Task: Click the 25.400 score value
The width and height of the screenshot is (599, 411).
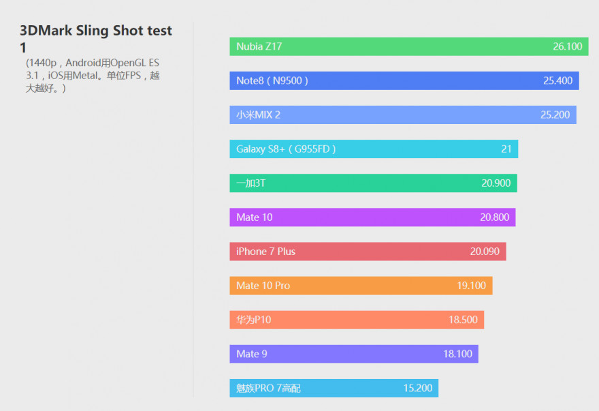Action: pos(558,80)
